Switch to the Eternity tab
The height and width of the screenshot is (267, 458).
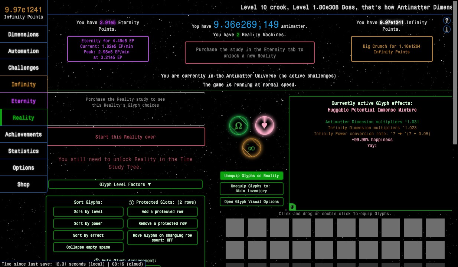coord(23,101)
